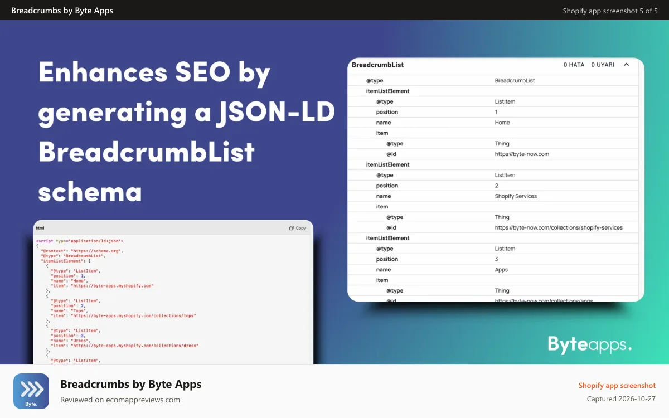Click the https://byte-now.com @id value
This screenshot has height=418, width=669.
pyautogui.click(x=522, y=154)
